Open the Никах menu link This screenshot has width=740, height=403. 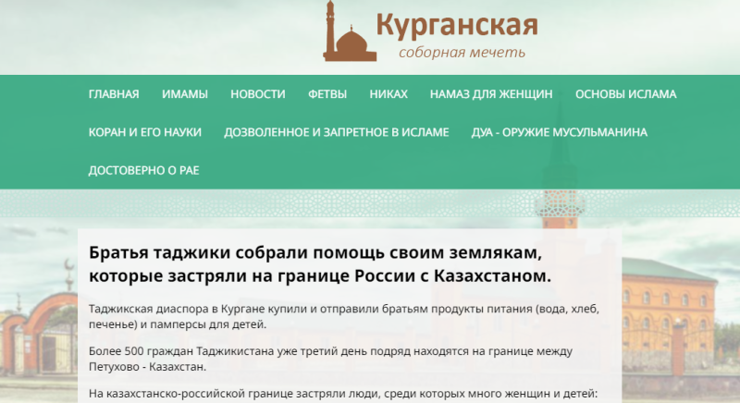(388, 94)
